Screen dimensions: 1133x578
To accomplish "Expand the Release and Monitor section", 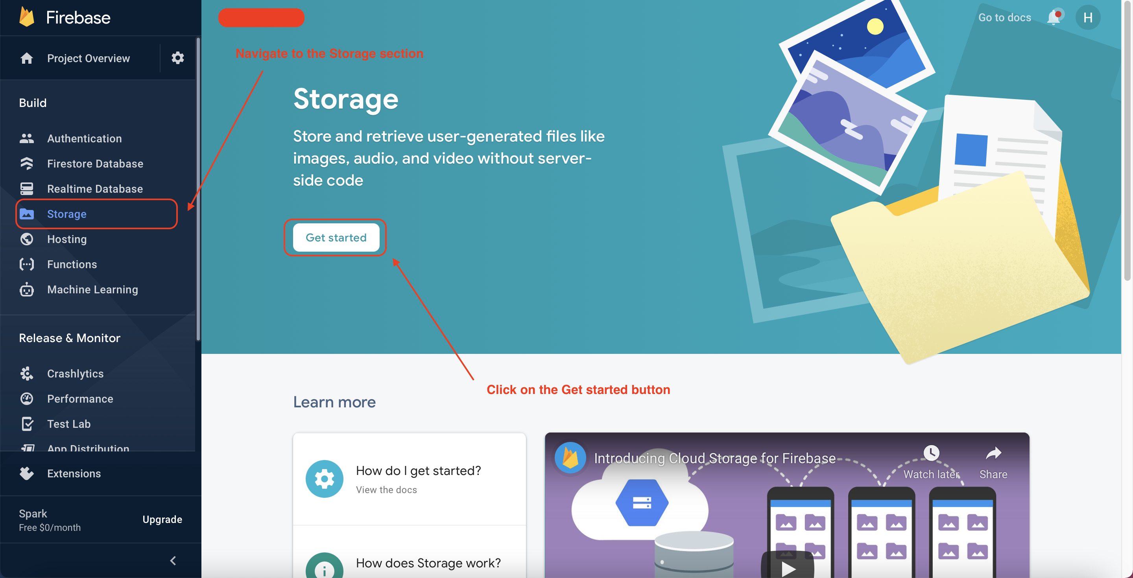I will pyautogui.click(x=69, y=338).
